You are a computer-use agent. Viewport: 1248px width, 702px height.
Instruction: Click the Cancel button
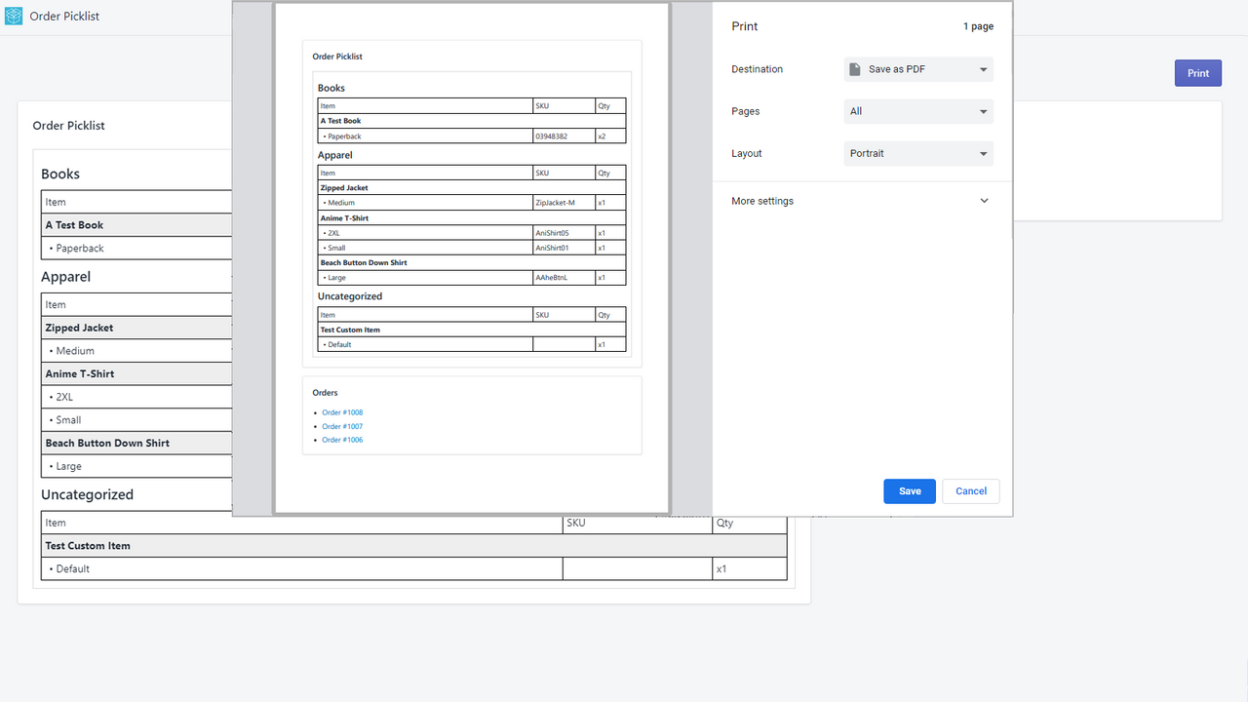(970, 490)
